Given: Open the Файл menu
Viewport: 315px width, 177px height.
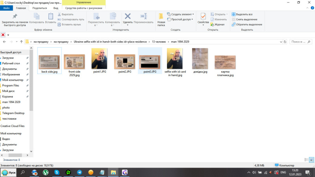Looking at the screenshot, I should (x=7, y=8).
